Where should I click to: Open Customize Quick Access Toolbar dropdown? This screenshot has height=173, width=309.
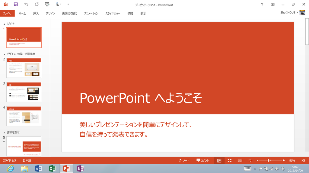68,4
